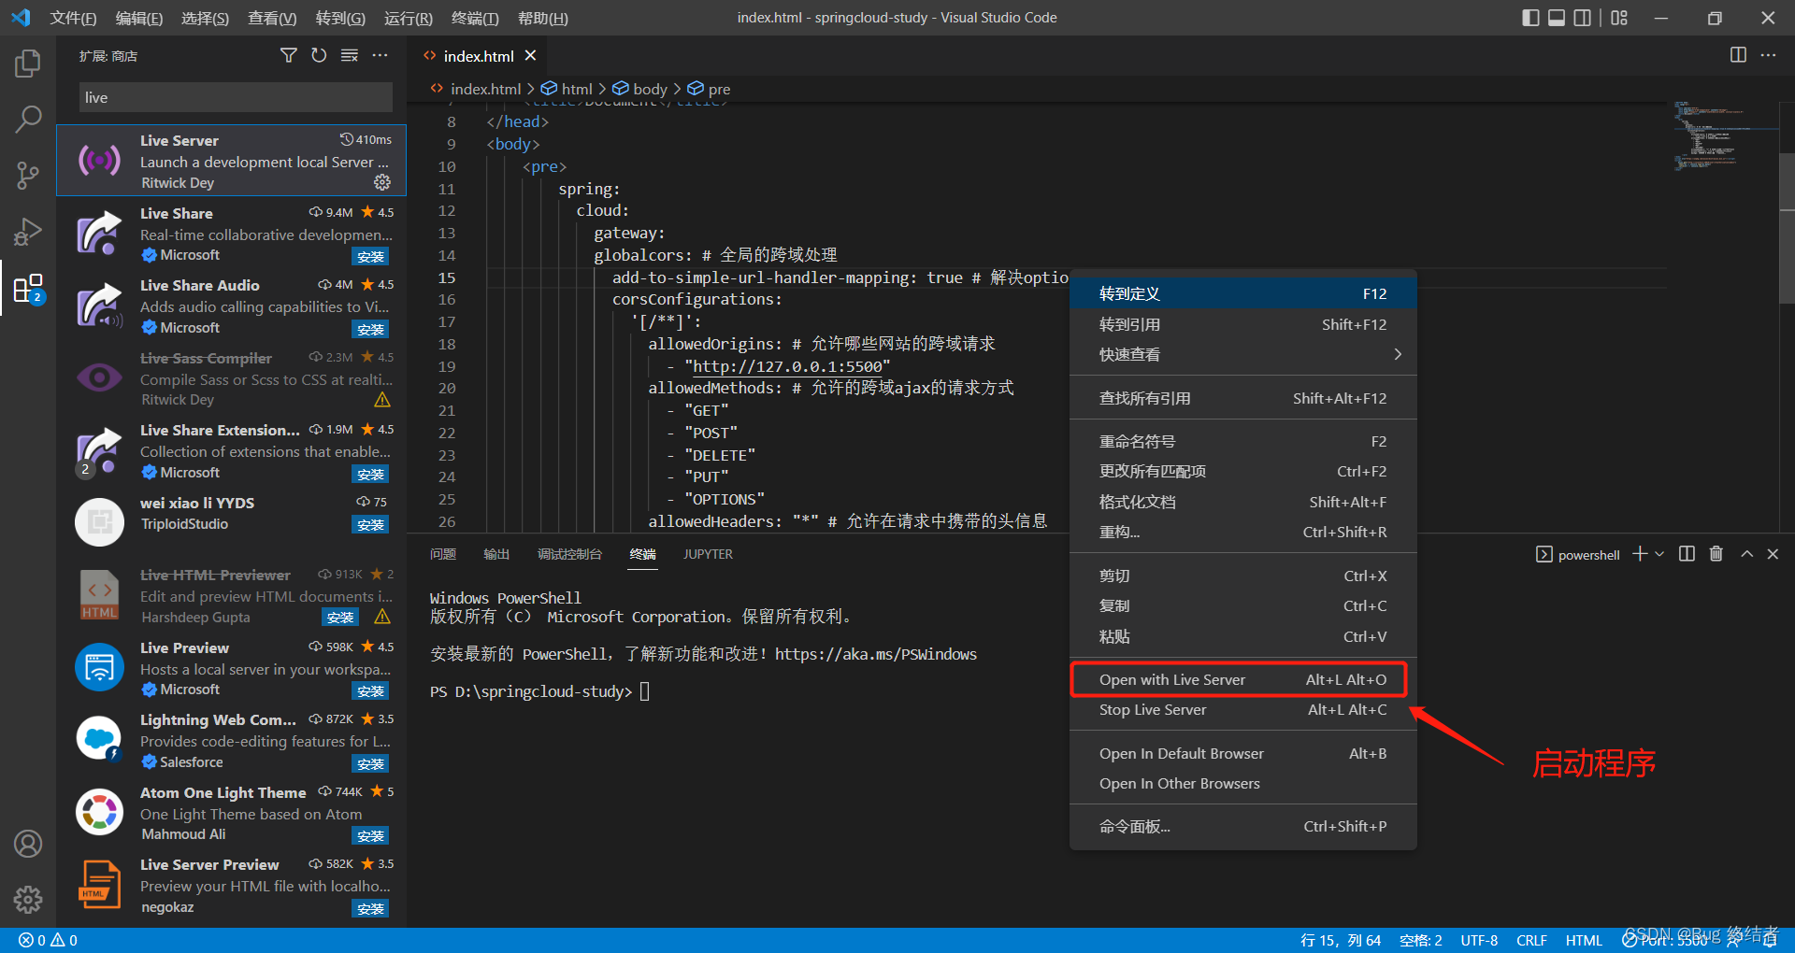Click the 空格: 2 indentation status item
Screen dimensions: 1795x953
(1421, 941)
